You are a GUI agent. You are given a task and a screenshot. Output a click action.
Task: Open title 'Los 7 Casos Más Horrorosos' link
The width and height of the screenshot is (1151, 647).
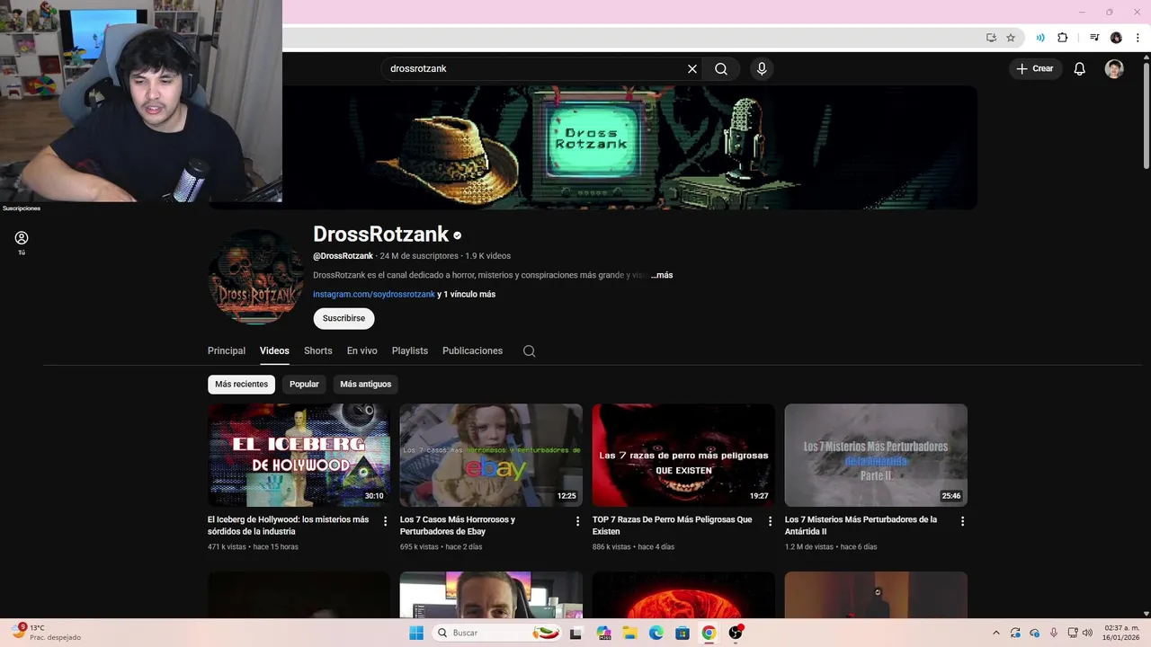458,526
